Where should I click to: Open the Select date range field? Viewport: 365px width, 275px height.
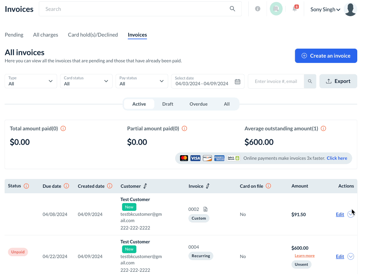(208, 81)
